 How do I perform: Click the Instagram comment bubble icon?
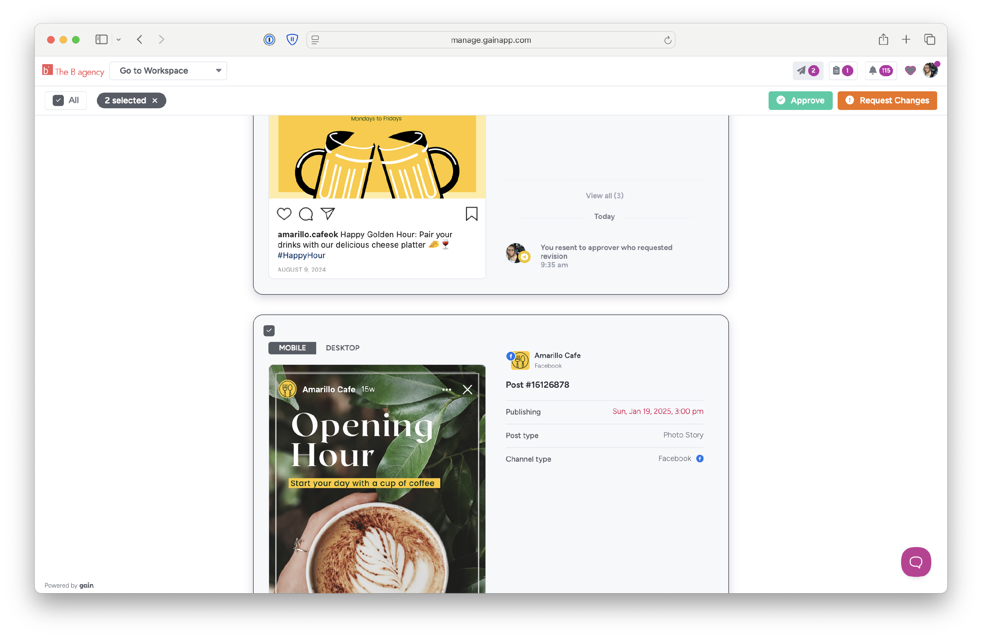[x=306, y=214]
